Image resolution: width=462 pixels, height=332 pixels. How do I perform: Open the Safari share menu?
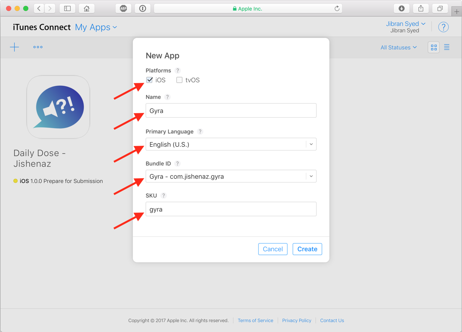coord(421,9)
